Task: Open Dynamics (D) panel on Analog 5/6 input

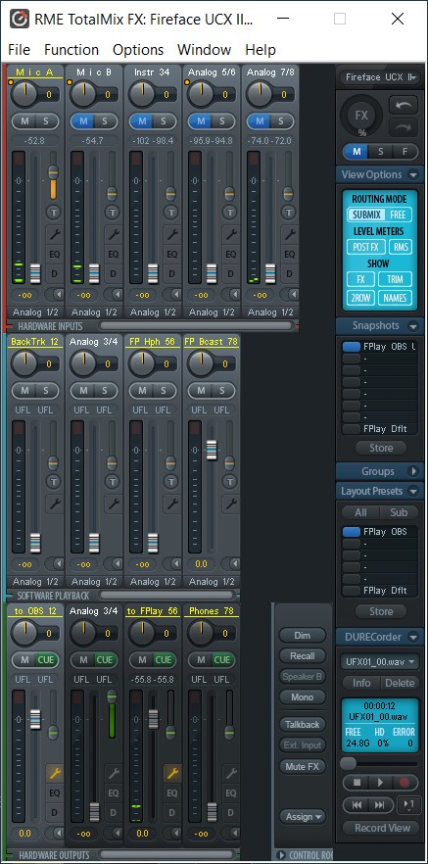Action: point(231,273)
